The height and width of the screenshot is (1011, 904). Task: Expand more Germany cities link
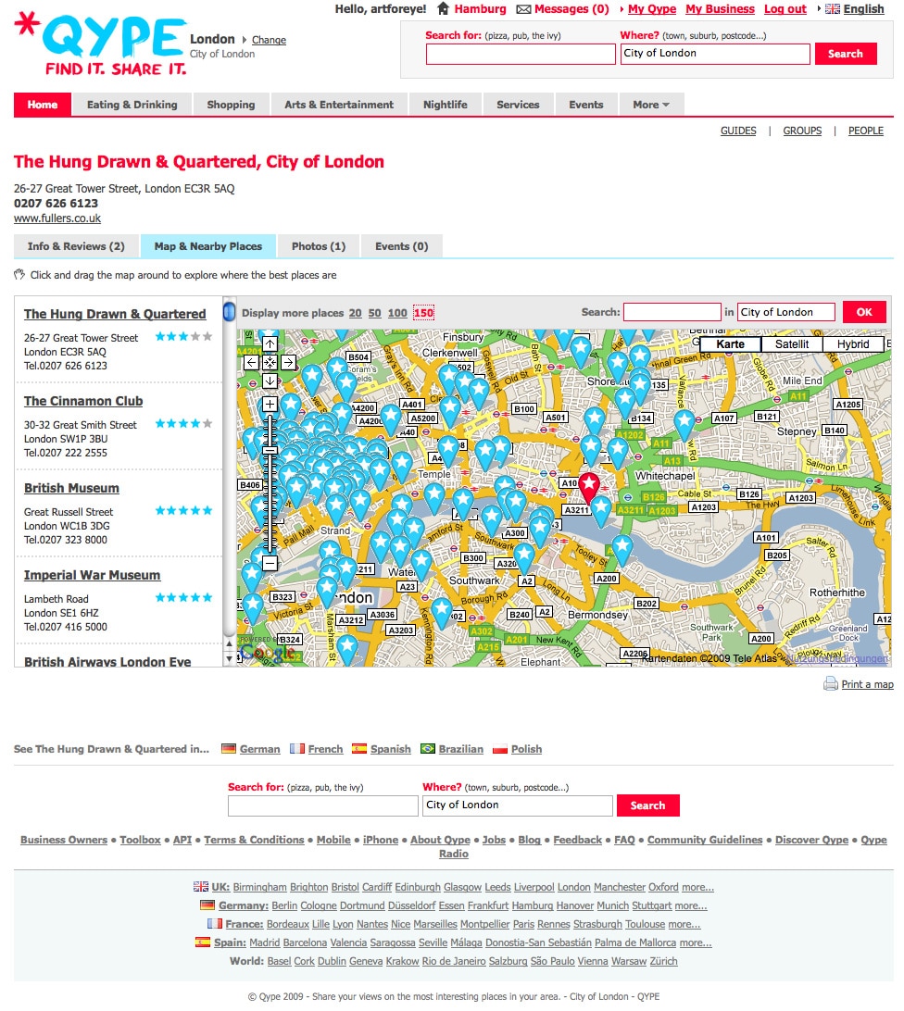690,905
